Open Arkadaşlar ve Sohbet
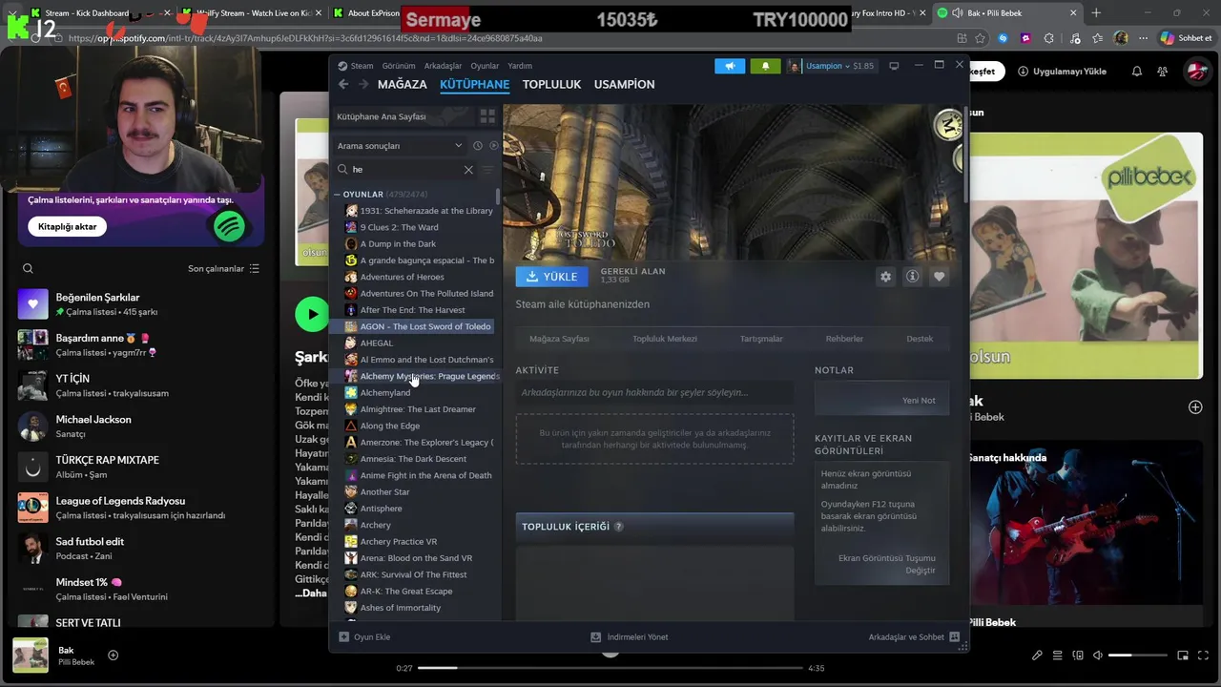The width and height of the screenshot is (1221, 687). point(914,636)
